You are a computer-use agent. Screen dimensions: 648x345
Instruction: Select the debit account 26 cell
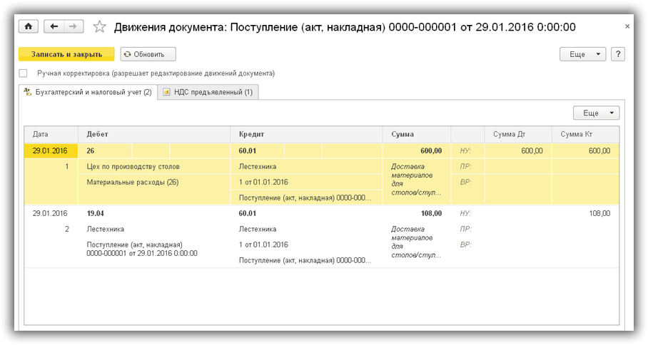pyautogui.click(x=91, y=150)
